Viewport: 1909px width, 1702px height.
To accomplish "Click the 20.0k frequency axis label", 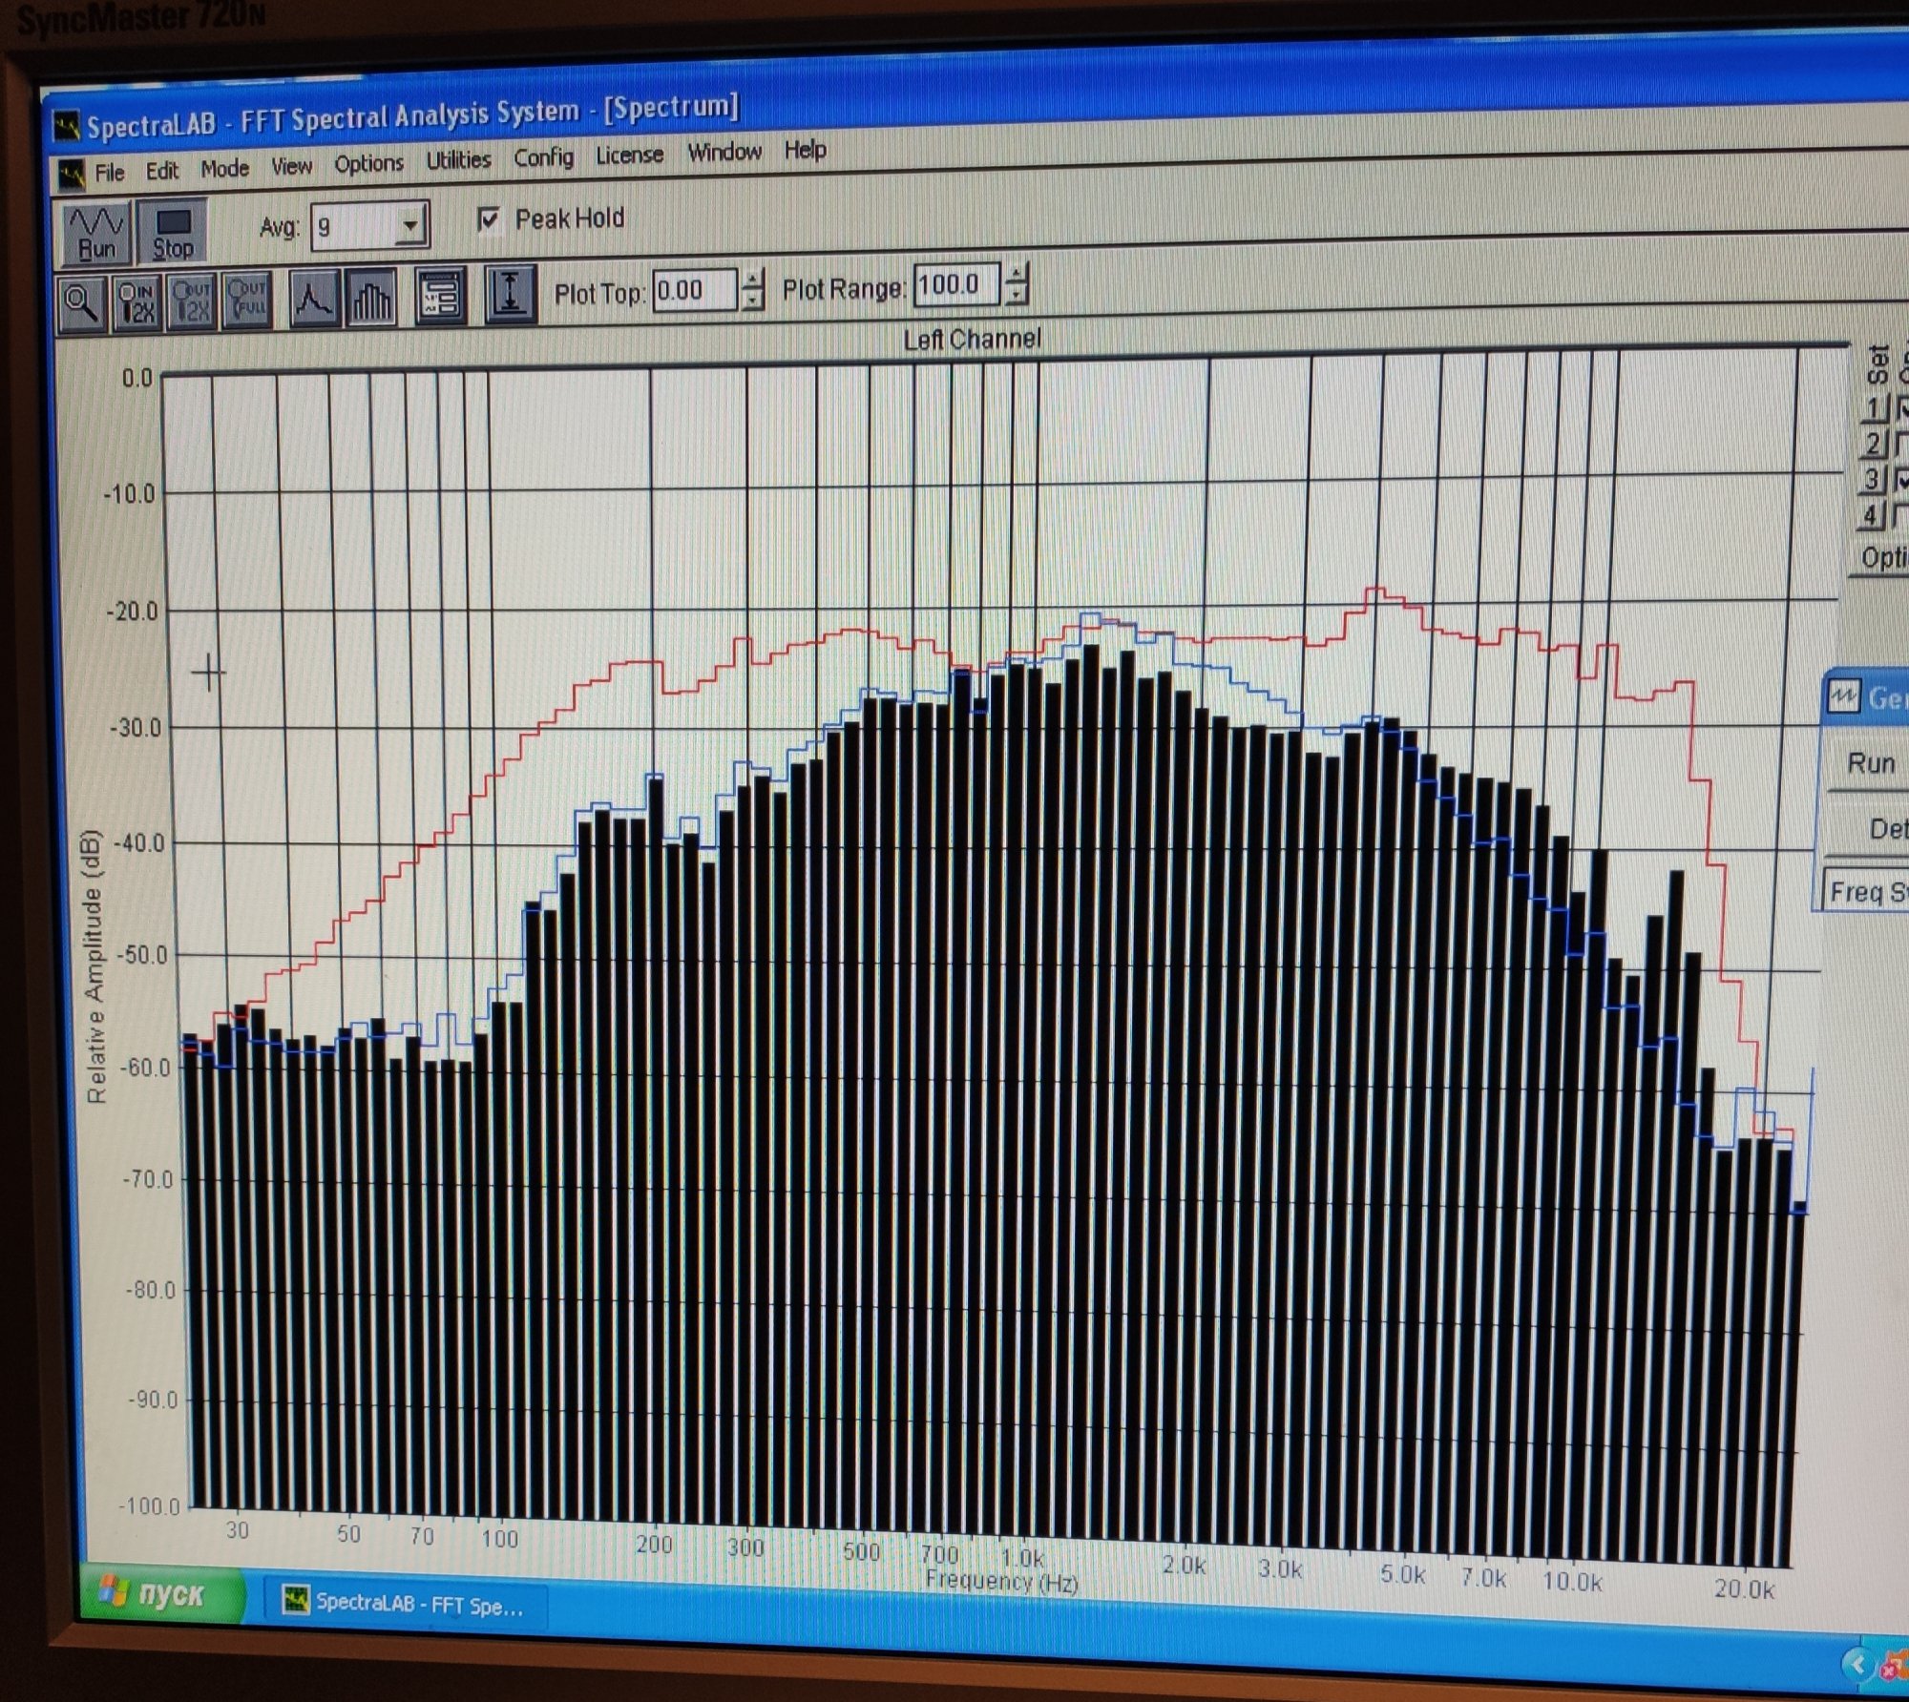I will point(1744,1588).
